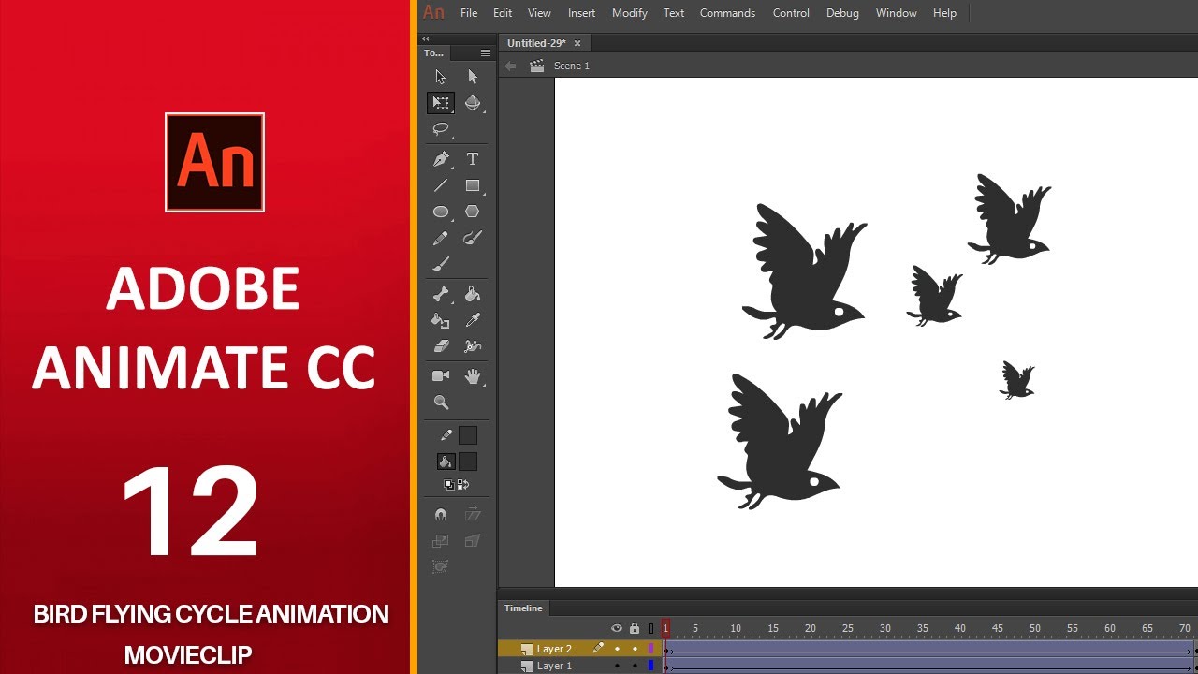Screen dimensions: 1198x674
Task: Open the Modify menu
Action: [630, 13]
